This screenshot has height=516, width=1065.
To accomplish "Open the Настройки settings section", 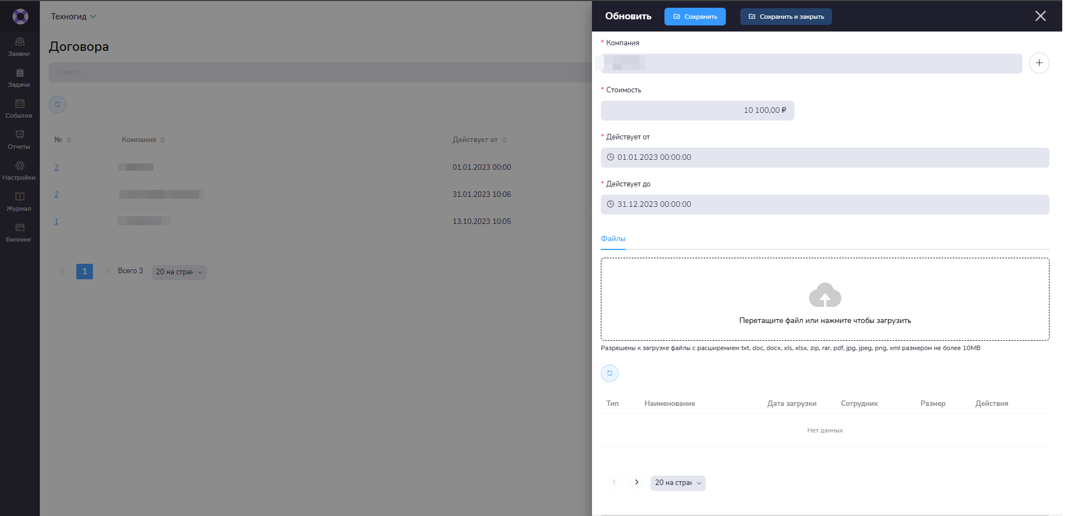I will click(19, 171).
